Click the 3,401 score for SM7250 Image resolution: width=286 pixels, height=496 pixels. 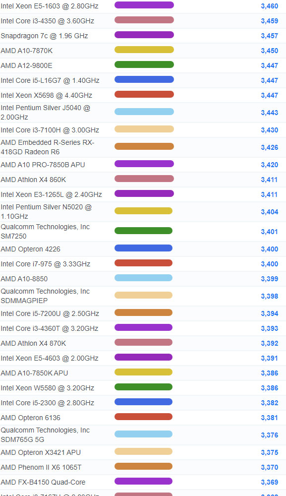[x=270, y=232]
